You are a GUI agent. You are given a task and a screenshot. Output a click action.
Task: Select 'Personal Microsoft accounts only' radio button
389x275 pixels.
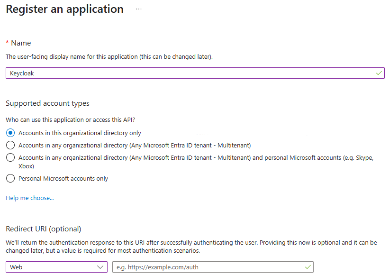click(10, 179)
